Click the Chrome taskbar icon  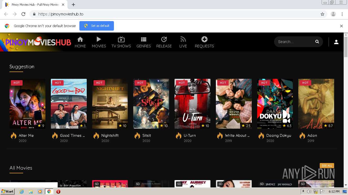(49, 191)
